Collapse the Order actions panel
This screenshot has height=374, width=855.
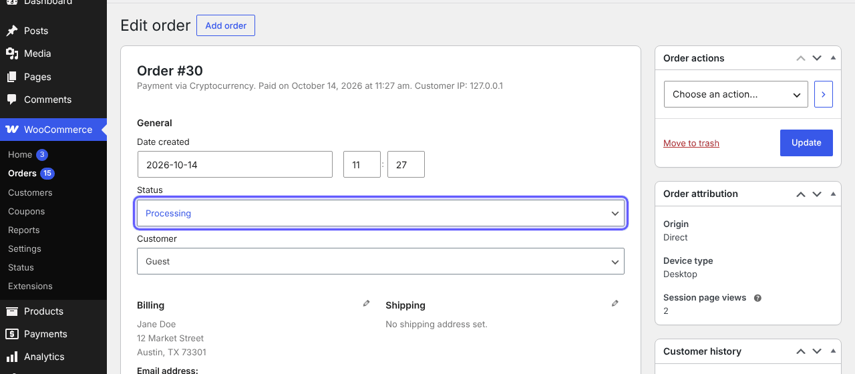coord(833,58)
